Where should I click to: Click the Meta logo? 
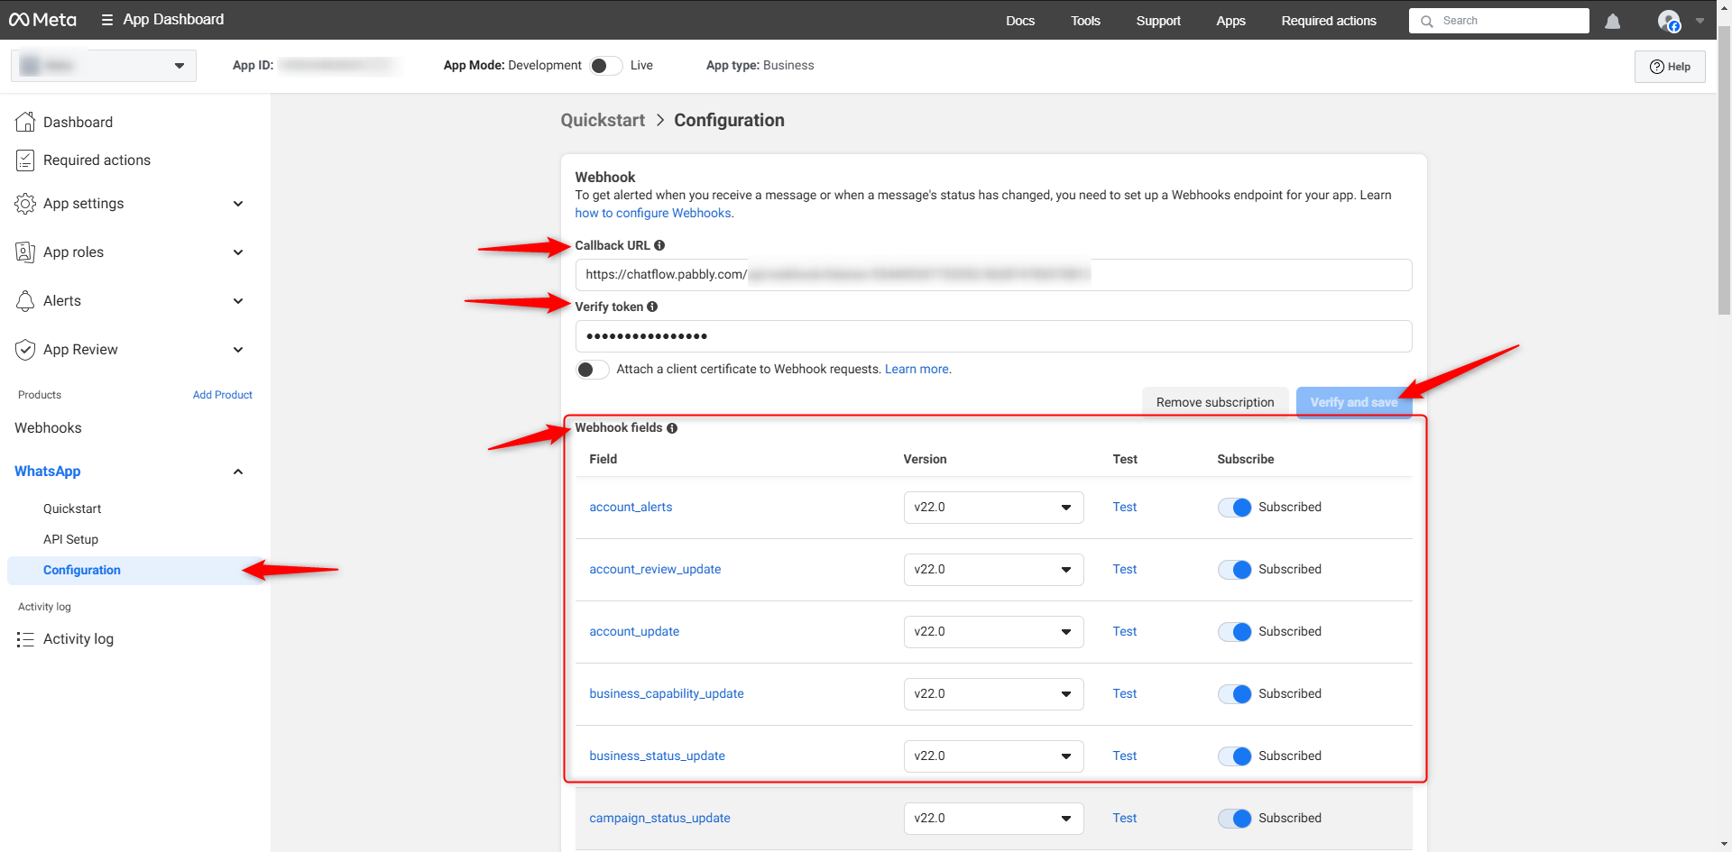click(42, 20)
